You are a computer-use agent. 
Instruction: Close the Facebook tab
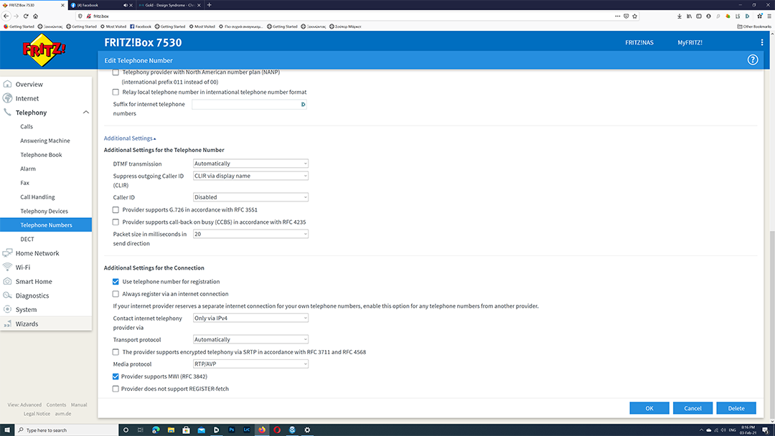[x=131, y=5]
